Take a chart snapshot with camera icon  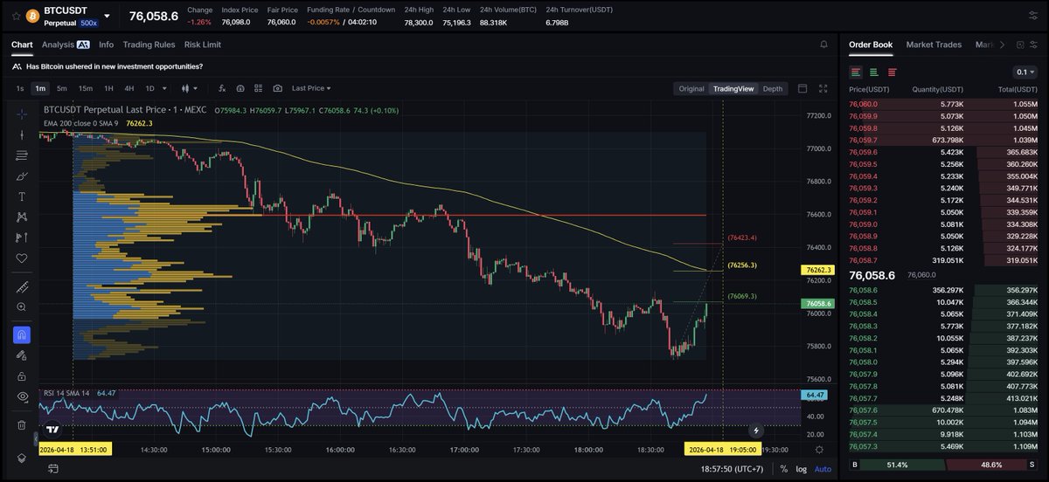pos(277,88)
